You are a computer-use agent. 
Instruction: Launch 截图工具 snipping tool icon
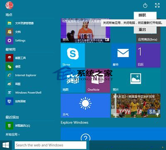pos(10,58)
